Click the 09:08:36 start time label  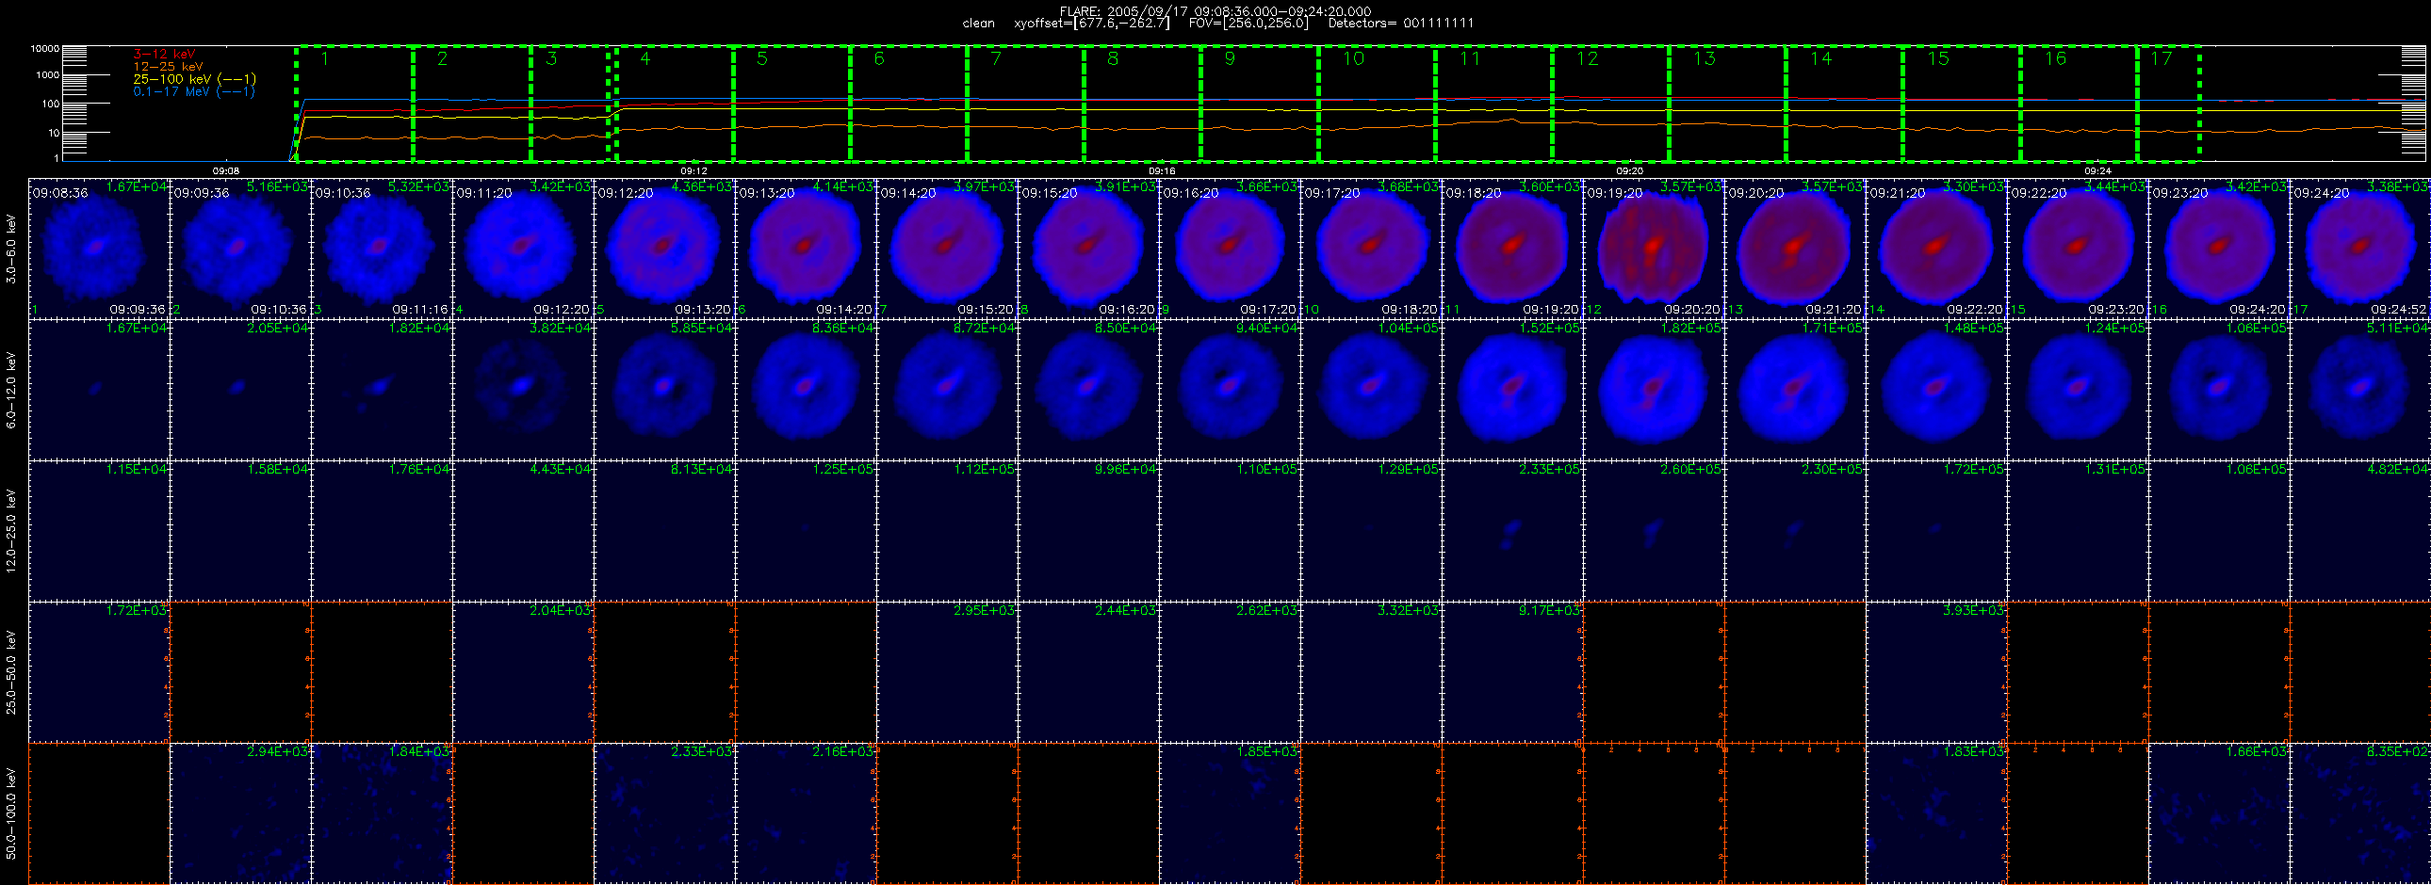(60, 192)
